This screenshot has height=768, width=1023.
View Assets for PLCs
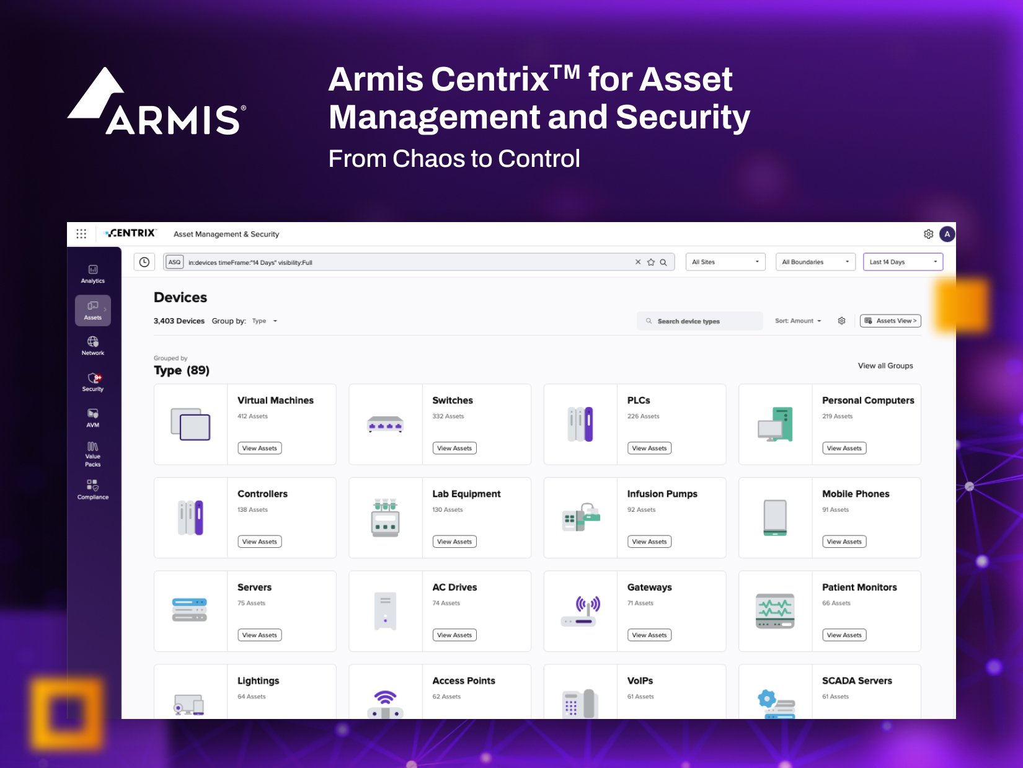coord(649,448)
